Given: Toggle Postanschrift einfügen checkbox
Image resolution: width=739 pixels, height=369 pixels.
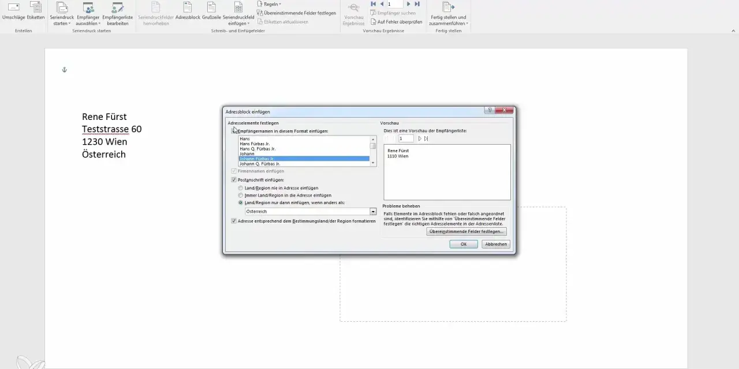Looking at the screenshot, I should [234, 180].
